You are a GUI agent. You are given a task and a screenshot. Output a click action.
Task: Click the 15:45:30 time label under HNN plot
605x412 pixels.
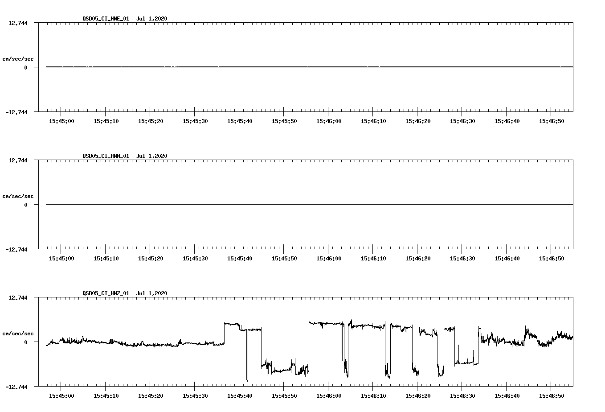(195, 259)
